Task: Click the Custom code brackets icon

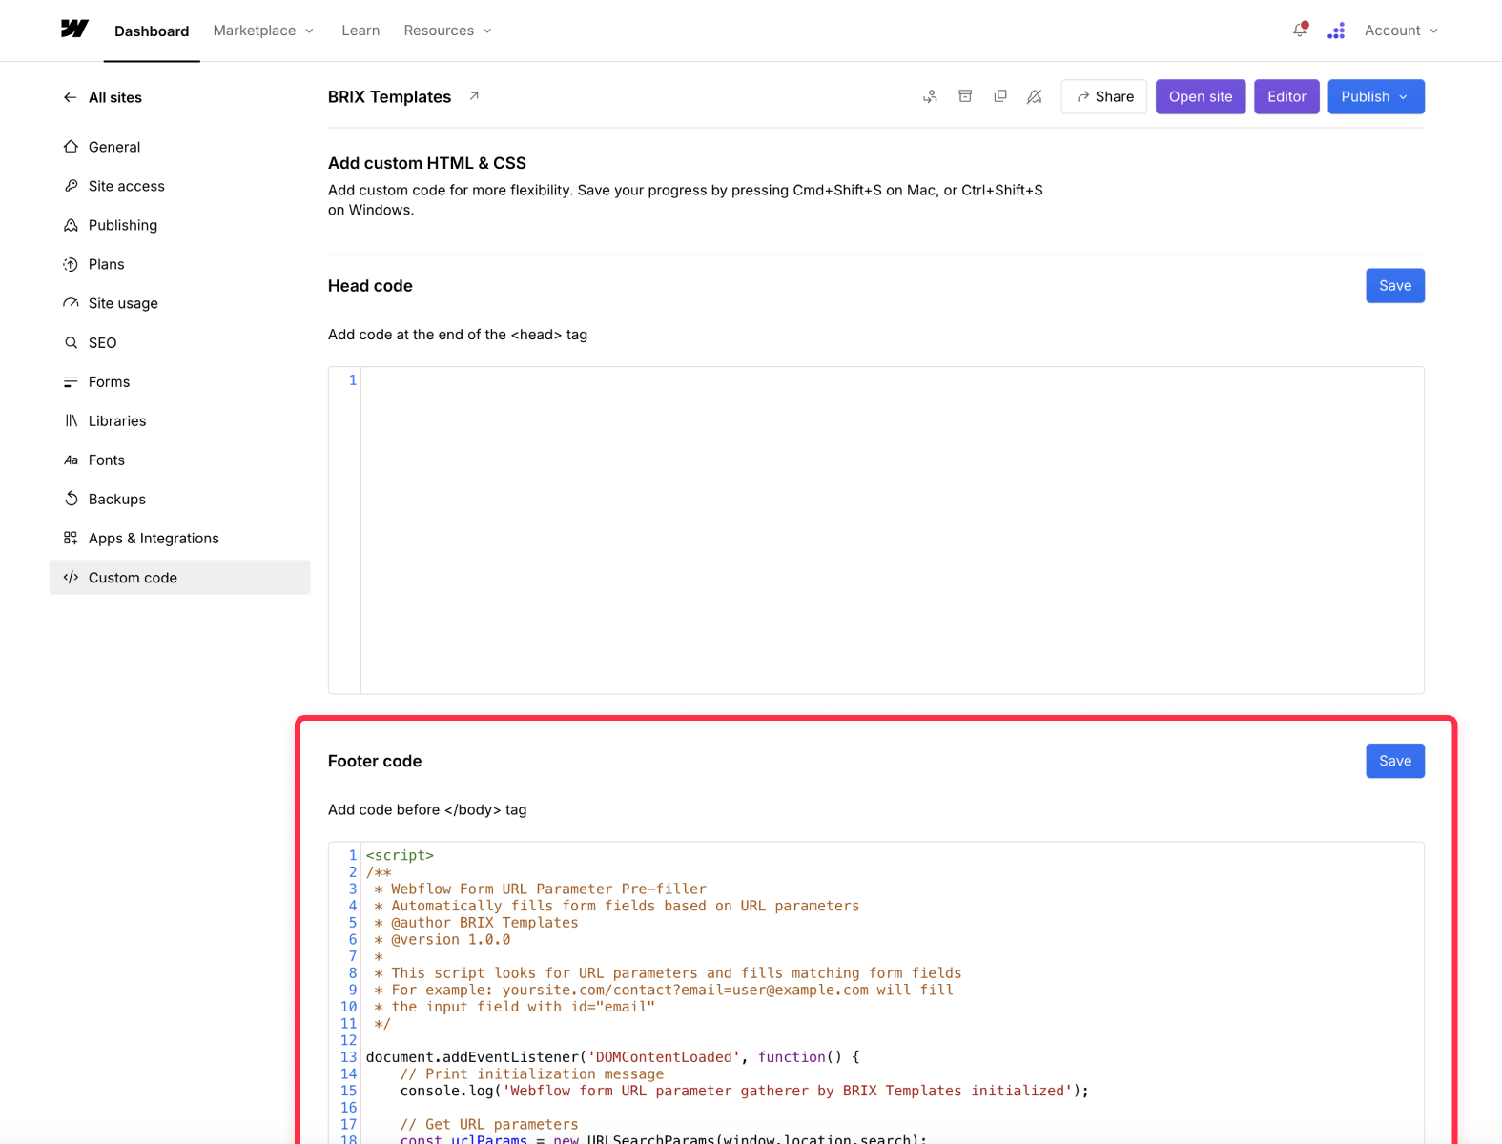Action: click(71, 578)
